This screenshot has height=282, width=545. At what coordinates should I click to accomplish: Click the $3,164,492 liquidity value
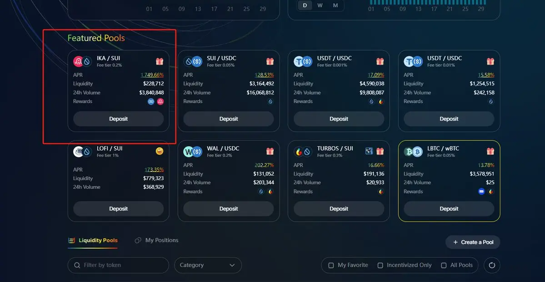pos(262,84)
